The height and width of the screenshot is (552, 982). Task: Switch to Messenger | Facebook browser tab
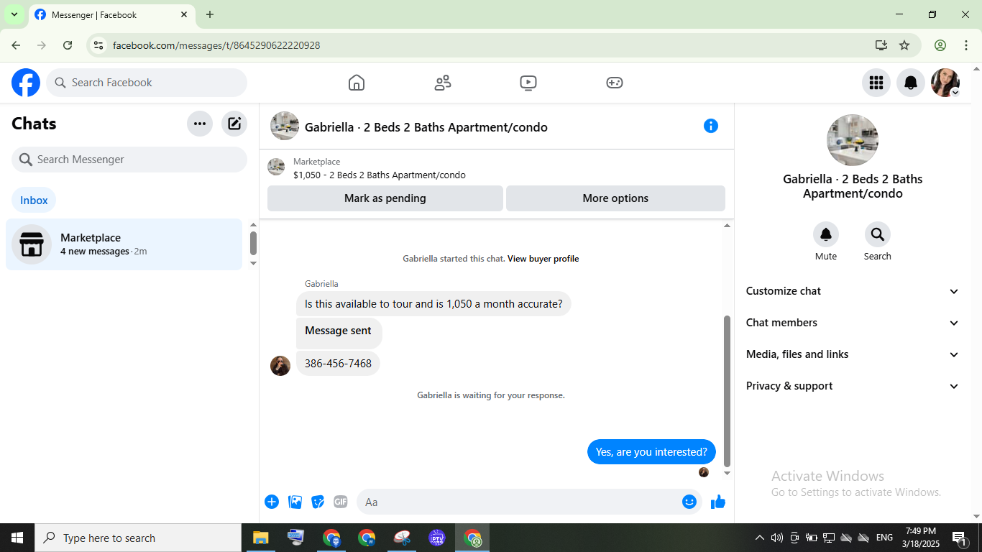point(111,14)
